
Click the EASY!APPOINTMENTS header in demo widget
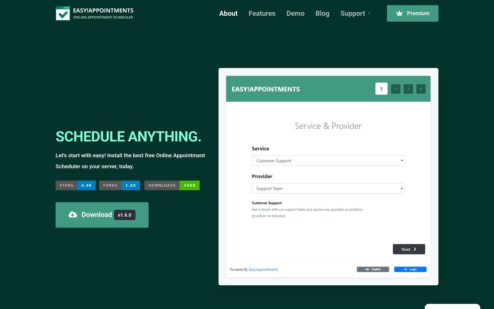pos(266,89)
